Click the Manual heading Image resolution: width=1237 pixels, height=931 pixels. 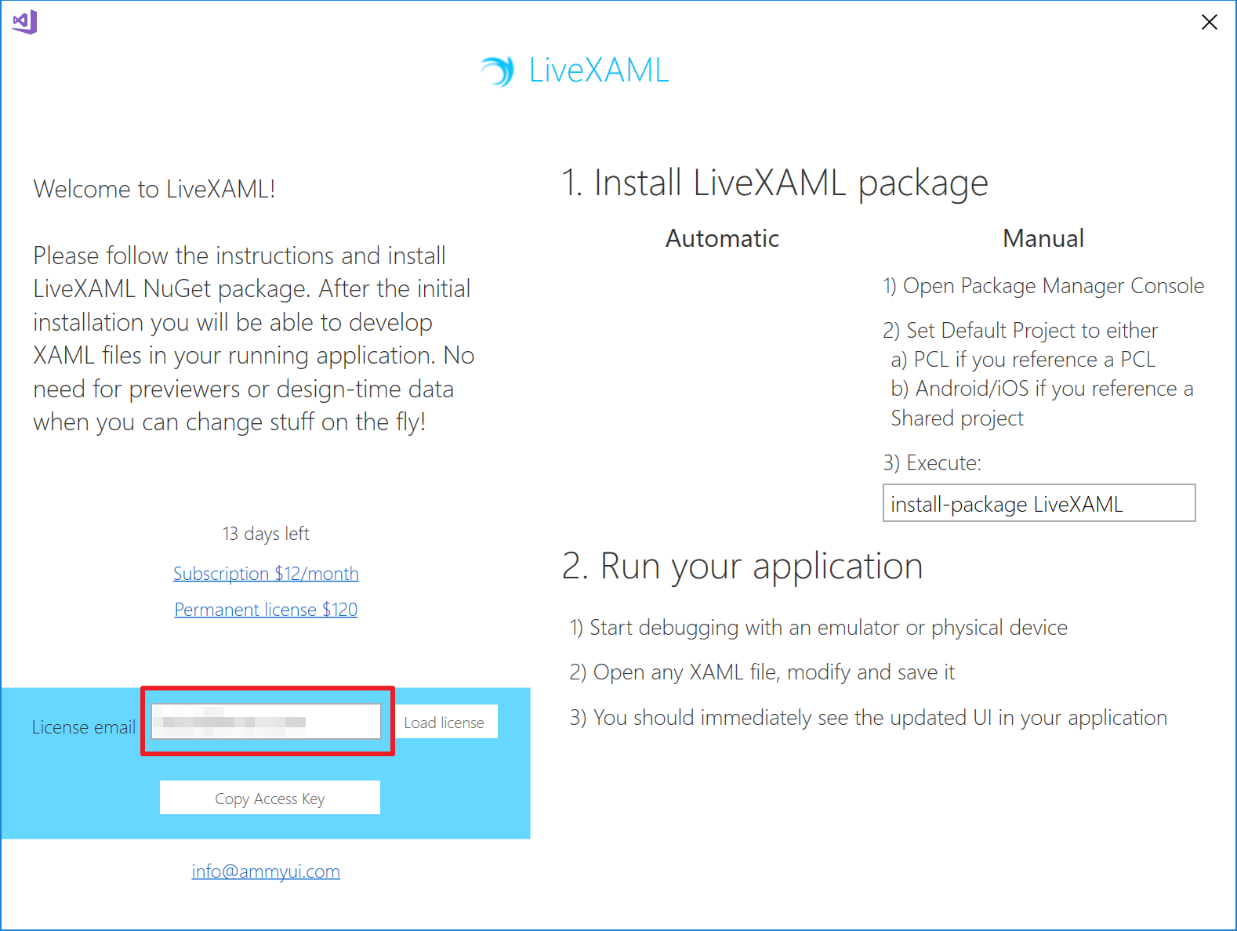coord(1043,238)
